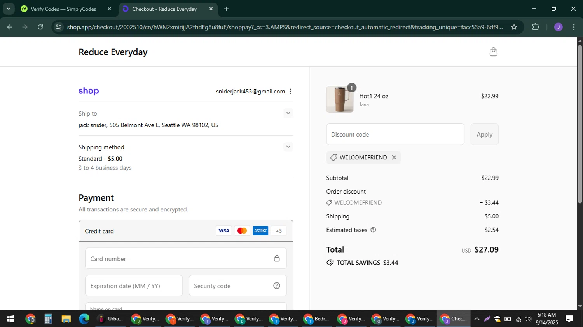
Task: Click the estimated taxes help icon
Action: point(373,230)
